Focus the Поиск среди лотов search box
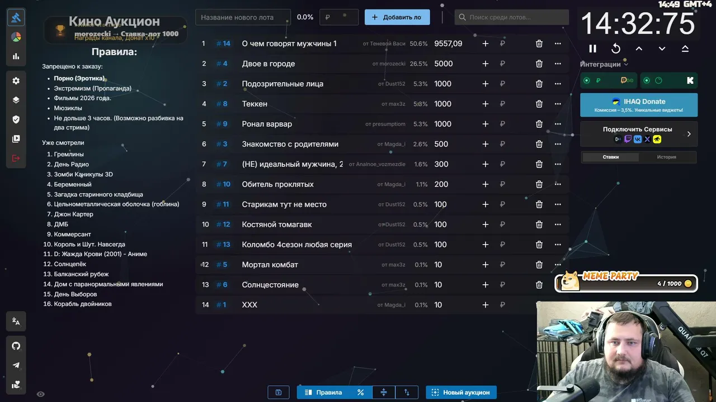 tap(512, 17)
